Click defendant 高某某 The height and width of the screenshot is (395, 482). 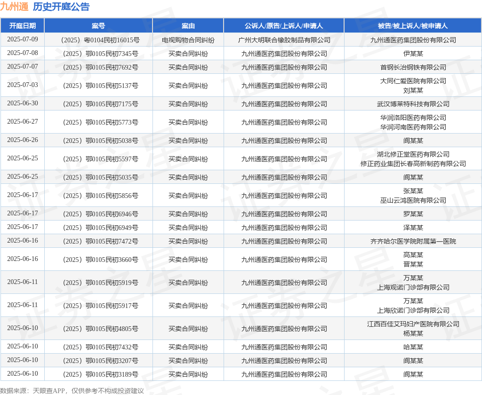click(413, 255)
